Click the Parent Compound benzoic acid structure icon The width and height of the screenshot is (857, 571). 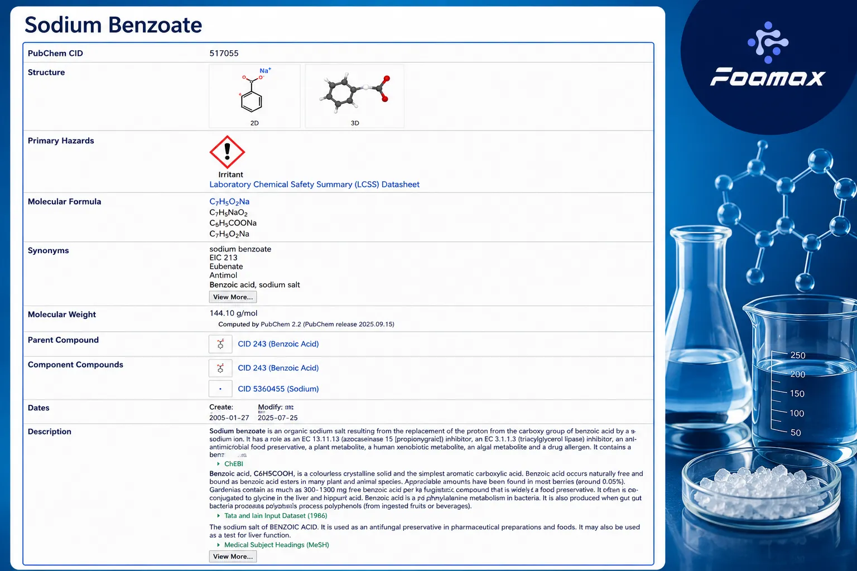tap(220, 344)
